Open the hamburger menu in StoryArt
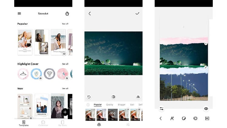This screenshot has height=128, width=227. (19, 14)
